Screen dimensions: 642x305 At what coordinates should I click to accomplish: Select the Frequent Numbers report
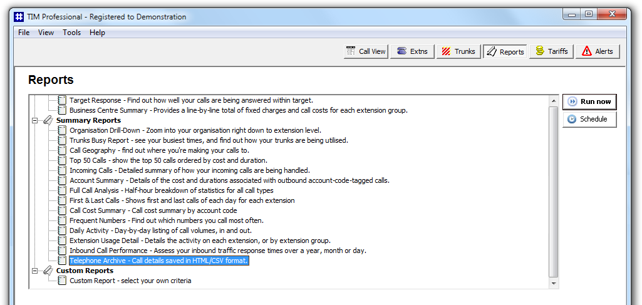[x=167, y=220]
